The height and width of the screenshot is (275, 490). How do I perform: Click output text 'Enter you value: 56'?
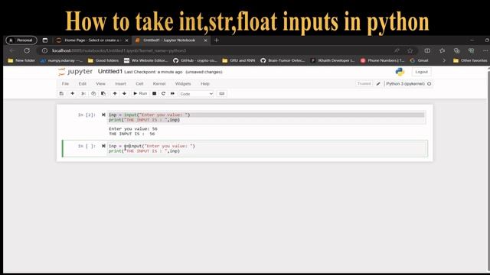[x=132, y=129]
